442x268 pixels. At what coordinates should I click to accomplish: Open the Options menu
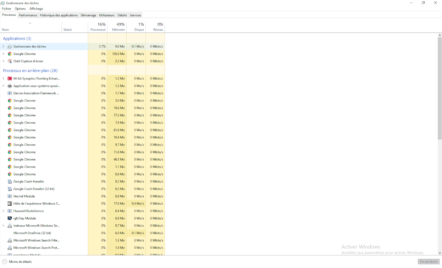click(x=20, y=9)
